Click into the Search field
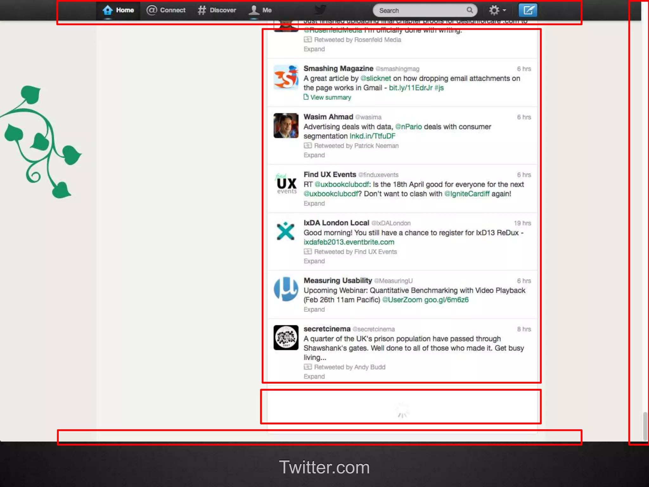649x487 pixels. (x=425, y=10)
